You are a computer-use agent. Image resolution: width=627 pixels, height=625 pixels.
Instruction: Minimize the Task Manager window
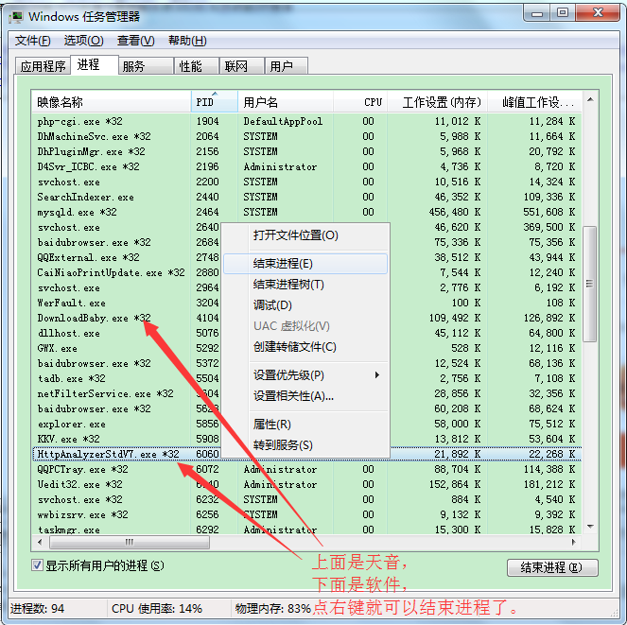coord(535,13)
